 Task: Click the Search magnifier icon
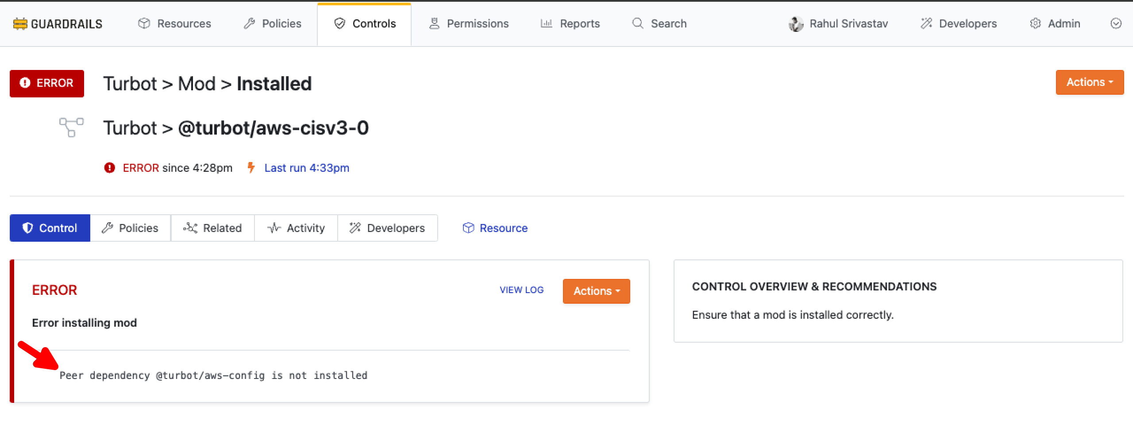(x=637, y=23)
